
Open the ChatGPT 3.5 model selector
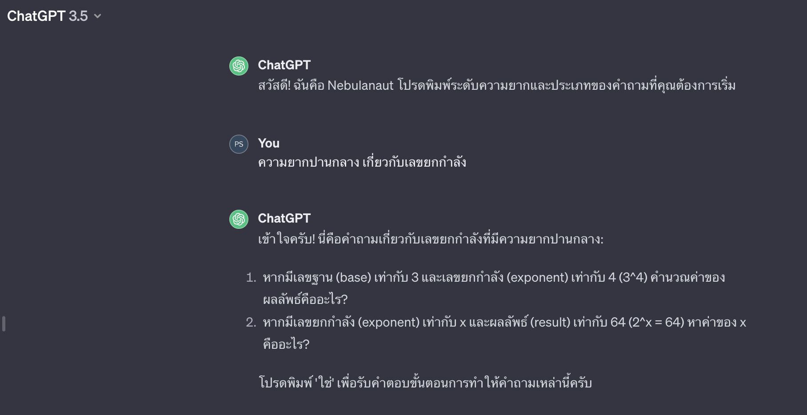pos(48,16)
